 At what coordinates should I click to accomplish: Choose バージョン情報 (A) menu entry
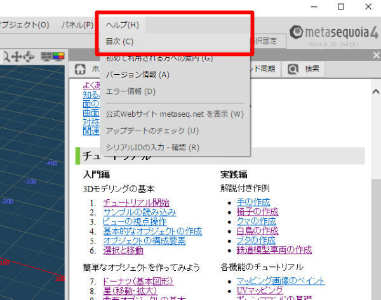point(138,75)
